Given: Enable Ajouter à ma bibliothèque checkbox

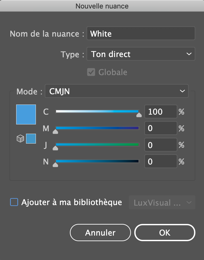Looking at the screenshot, I should click(14, 202).
